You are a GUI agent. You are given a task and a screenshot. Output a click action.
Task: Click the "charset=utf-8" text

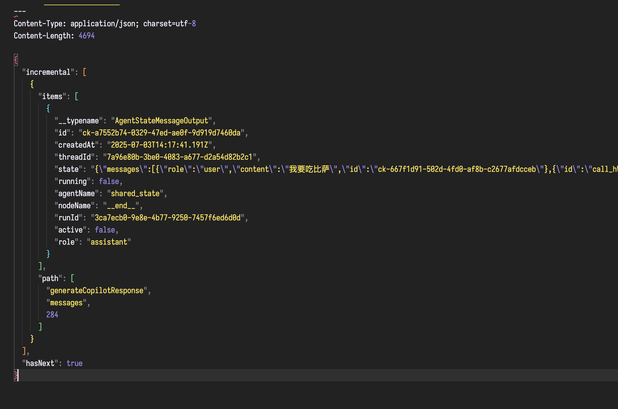pyautogui.click(x=170, y=24)
